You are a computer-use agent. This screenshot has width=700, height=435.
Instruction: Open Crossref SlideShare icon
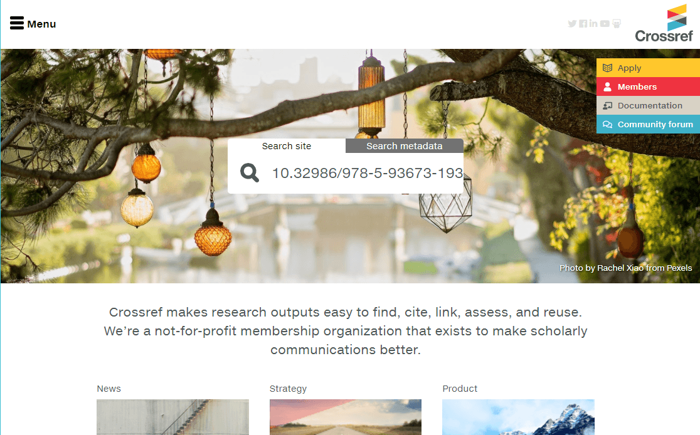pyautogui.click(x=617, y=24)
